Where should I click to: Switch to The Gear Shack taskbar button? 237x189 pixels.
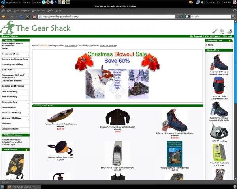pyautogui.click(x=24, y=187)
